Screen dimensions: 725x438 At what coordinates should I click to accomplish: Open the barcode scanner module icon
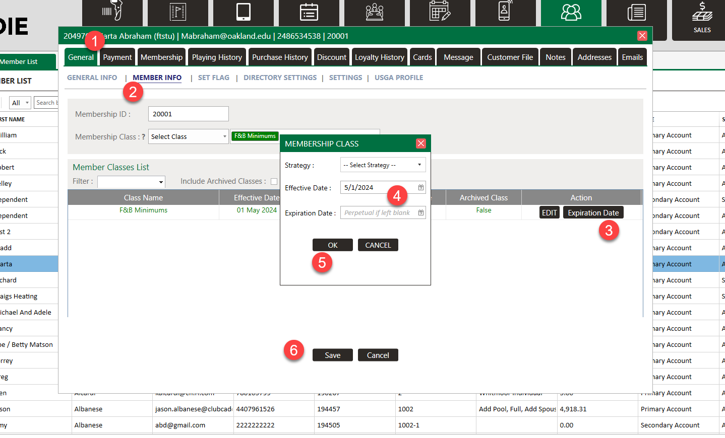[112, 12]
